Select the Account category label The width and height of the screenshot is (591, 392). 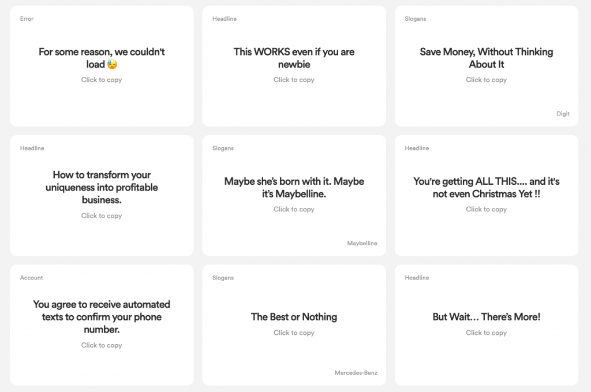(31, 278)
